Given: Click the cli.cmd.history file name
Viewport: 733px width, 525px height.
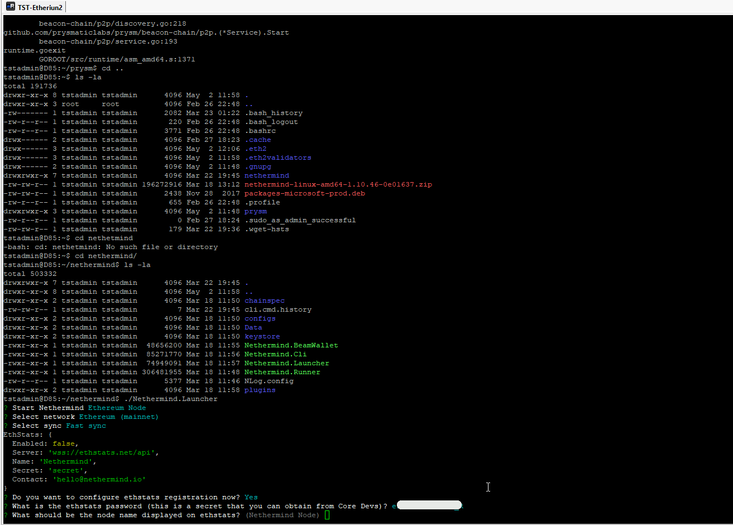Looking at the screenshot, I should click(278, 309).
